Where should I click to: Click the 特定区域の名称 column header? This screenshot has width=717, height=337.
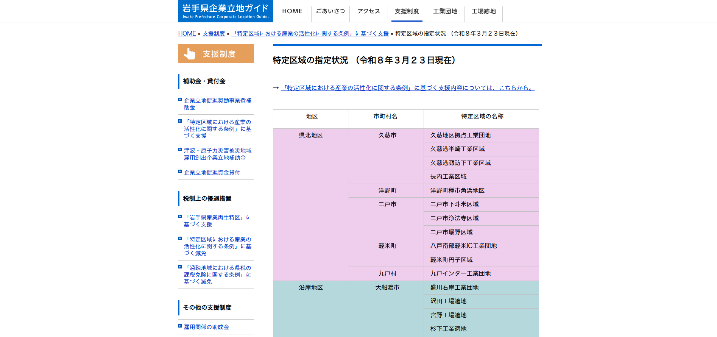(x=482, y=119)
